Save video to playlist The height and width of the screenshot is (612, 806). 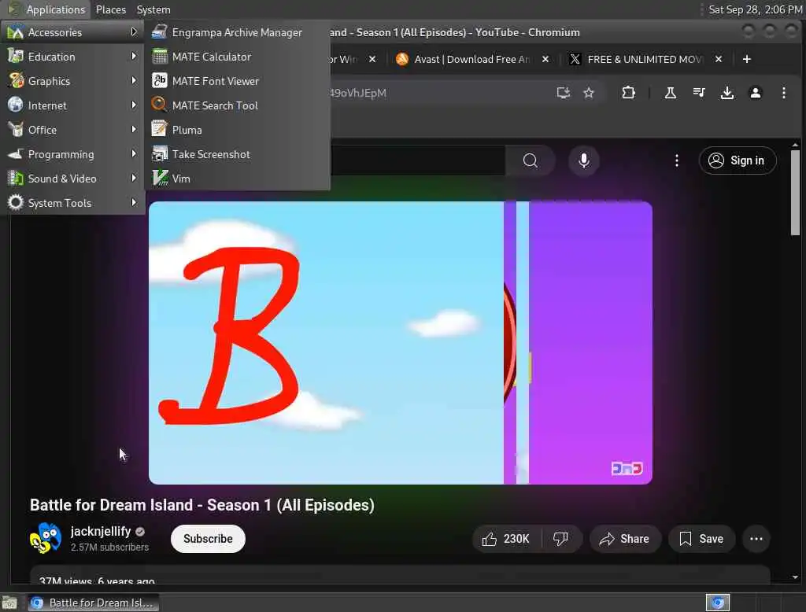click(701, 539)
